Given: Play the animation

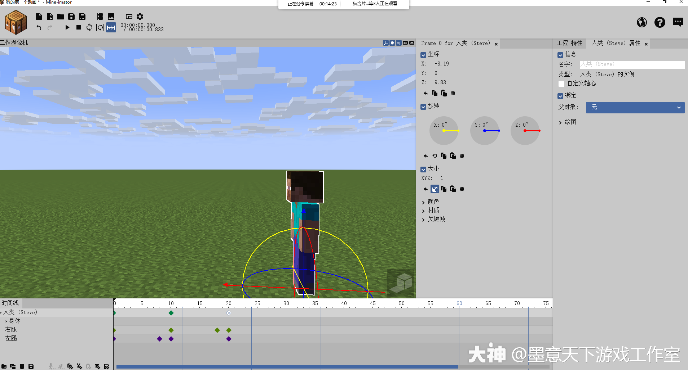Looking at the screenshot, I should pos(67,27).
